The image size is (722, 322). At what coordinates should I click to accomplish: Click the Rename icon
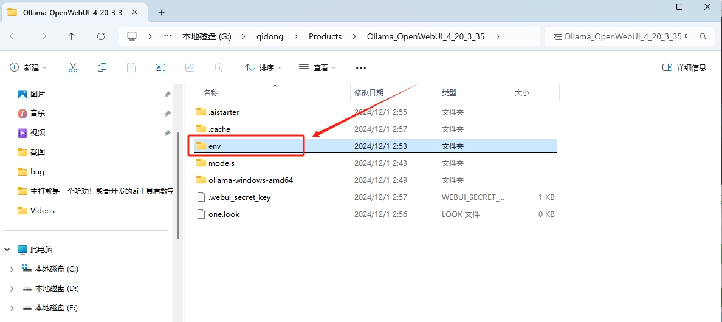point(160,67)
